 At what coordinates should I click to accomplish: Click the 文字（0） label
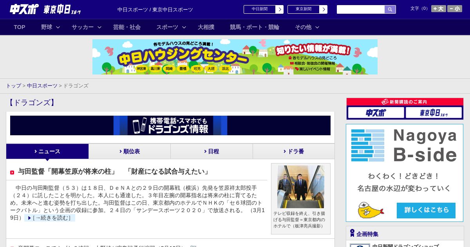(420, 9)
